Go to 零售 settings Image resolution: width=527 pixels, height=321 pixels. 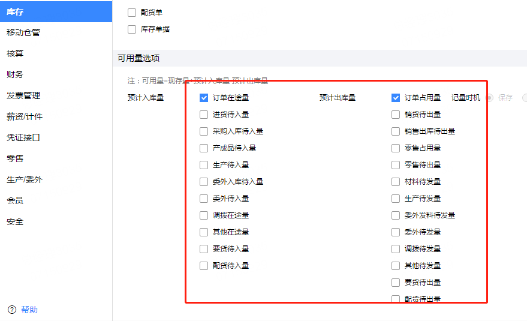[56, 158]
